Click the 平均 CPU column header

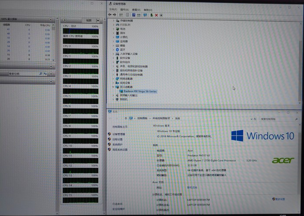[45, 25]
